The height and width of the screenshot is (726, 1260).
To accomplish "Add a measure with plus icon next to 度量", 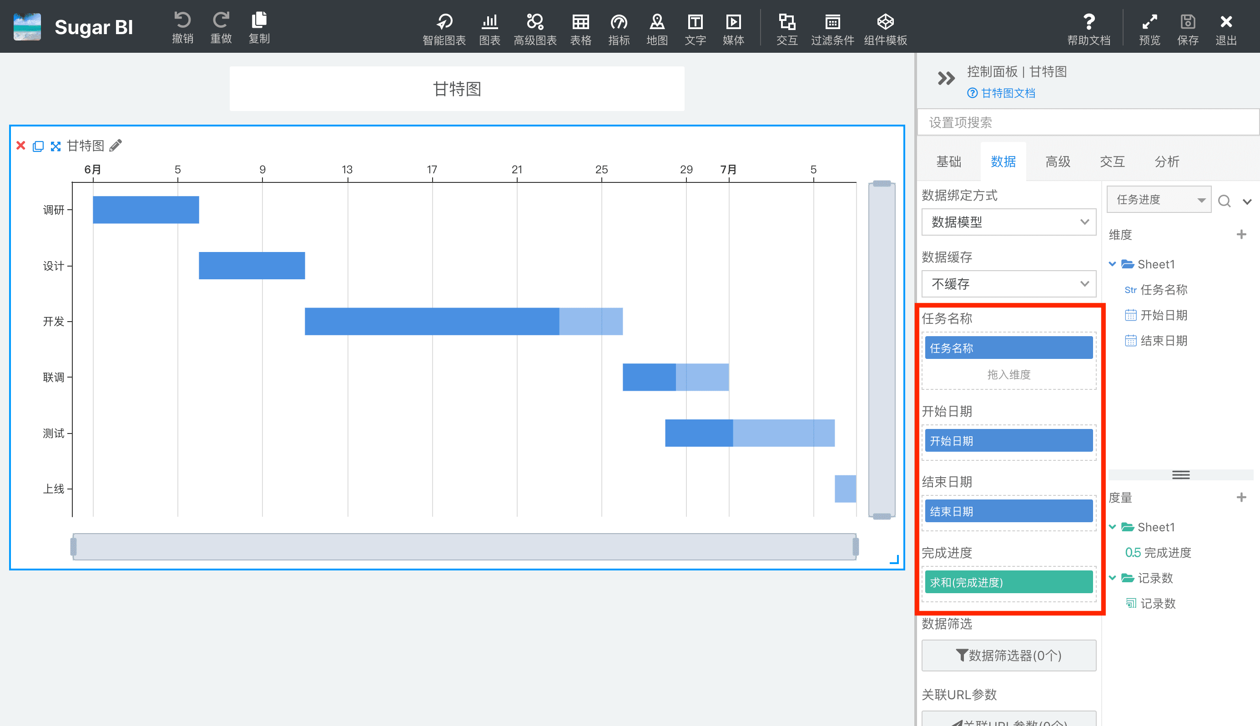I will [x=1241, y=497].
